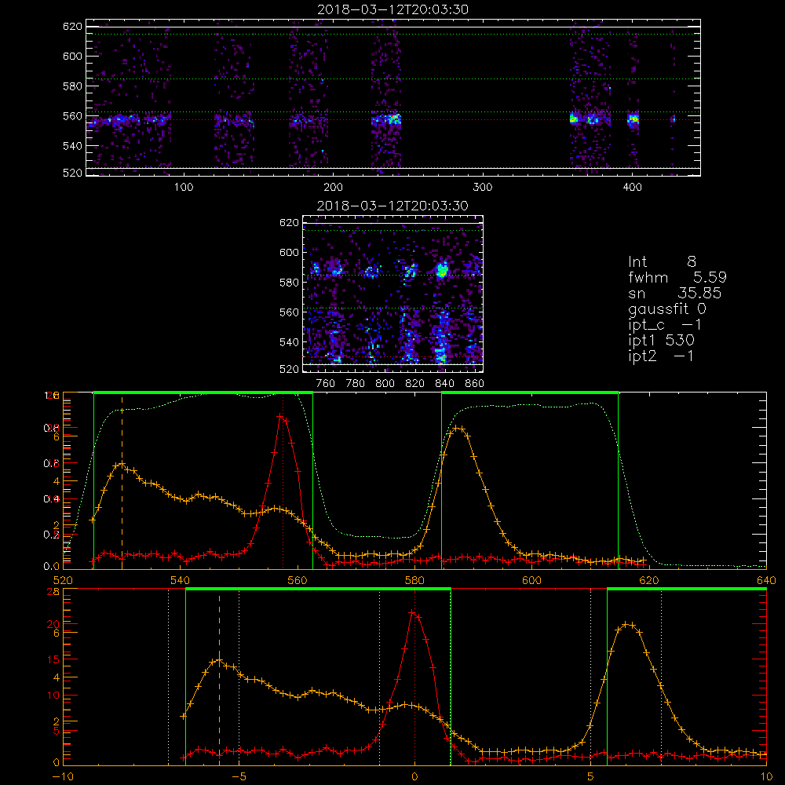Click the 'ipt_c -1' text line
The width and height of the screenshot is (785, 785).
coord(665,325)
